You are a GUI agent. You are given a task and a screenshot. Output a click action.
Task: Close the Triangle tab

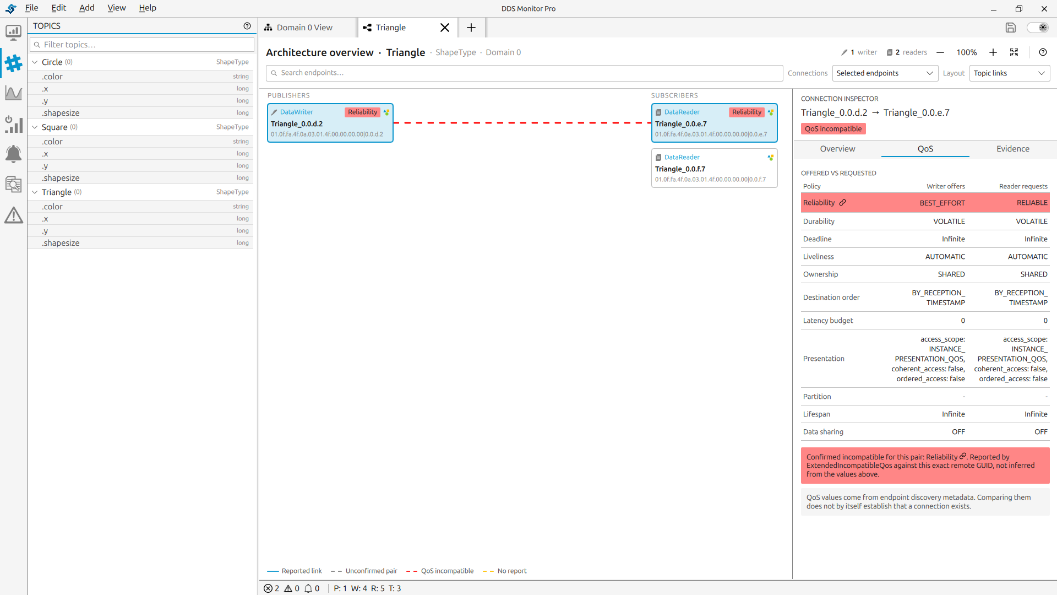tap(445, 28)
